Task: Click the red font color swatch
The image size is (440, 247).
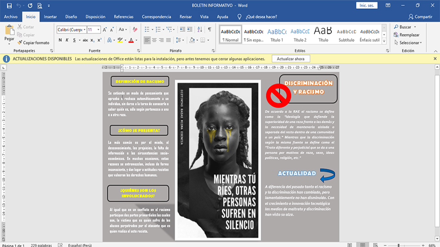Action: (131, 40)
